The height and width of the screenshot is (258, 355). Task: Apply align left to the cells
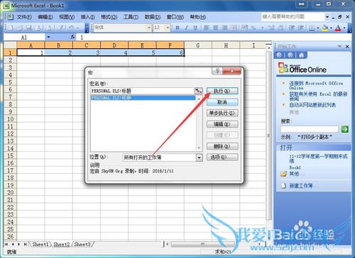(x=207, y=28)
